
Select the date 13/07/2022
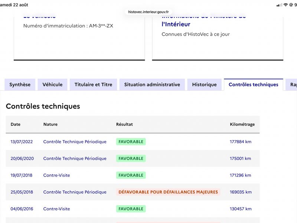pyautogui.click(x=22, y=142)
